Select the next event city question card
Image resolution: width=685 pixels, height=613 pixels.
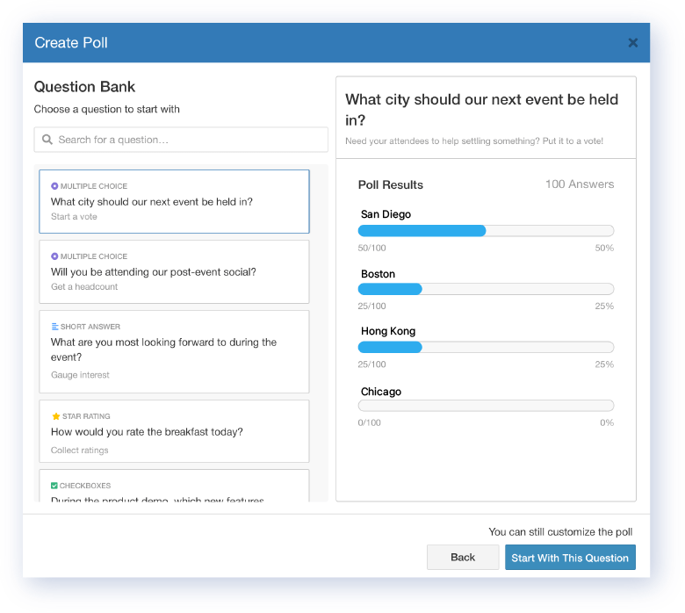(174, 202)
